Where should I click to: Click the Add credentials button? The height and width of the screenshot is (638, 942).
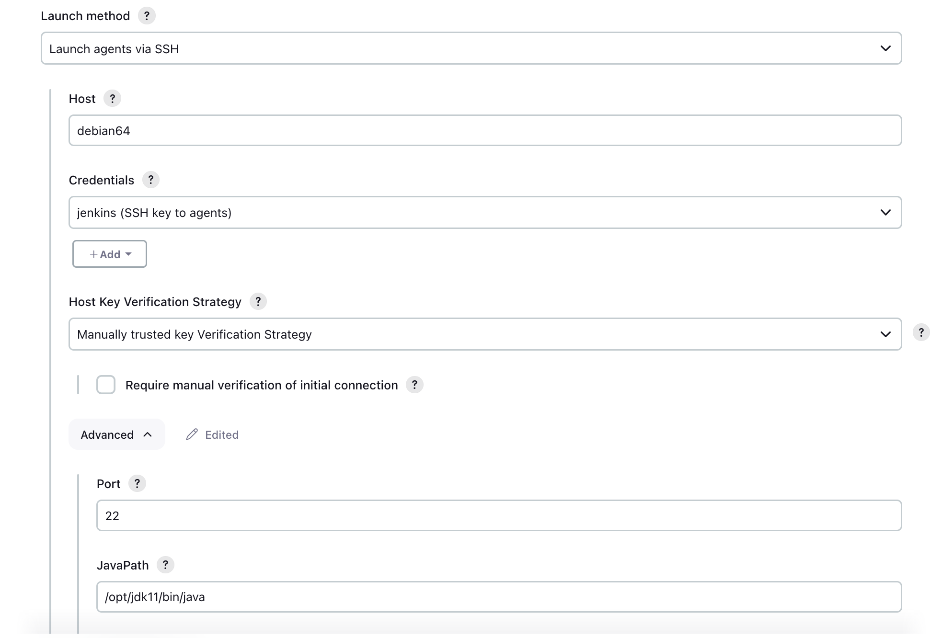[x=110, y=254]
